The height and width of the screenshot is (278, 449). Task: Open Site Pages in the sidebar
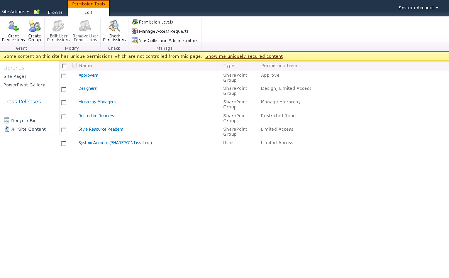[15, 76]
